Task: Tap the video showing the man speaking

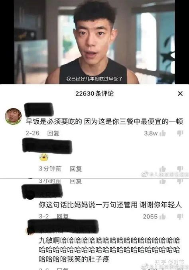Action: (x=94, y=42)
